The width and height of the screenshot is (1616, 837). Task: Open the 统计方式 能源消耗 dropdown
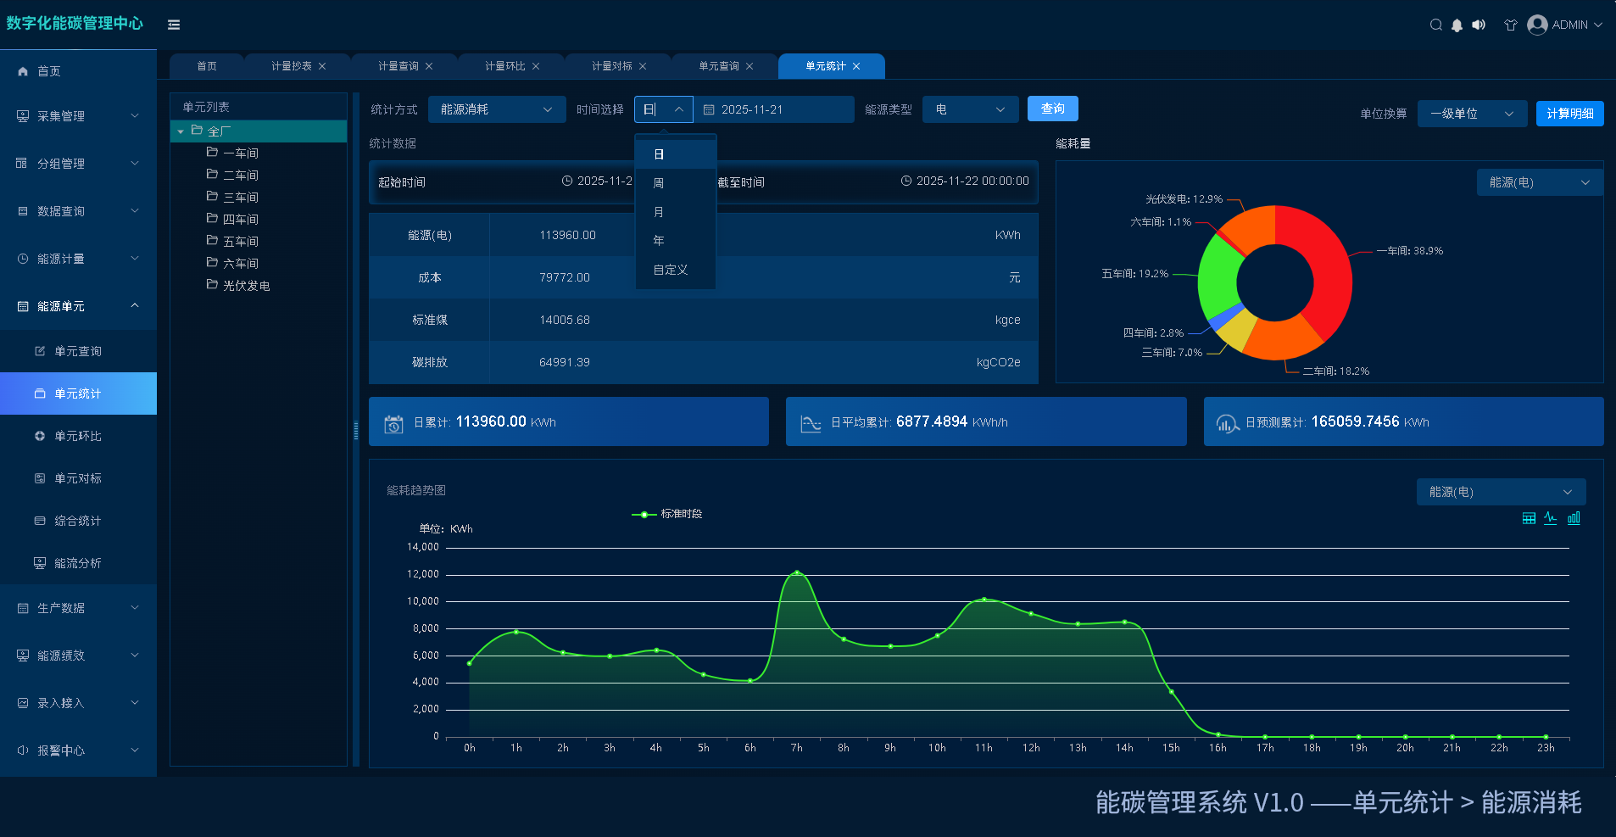[x=497, y=109]
